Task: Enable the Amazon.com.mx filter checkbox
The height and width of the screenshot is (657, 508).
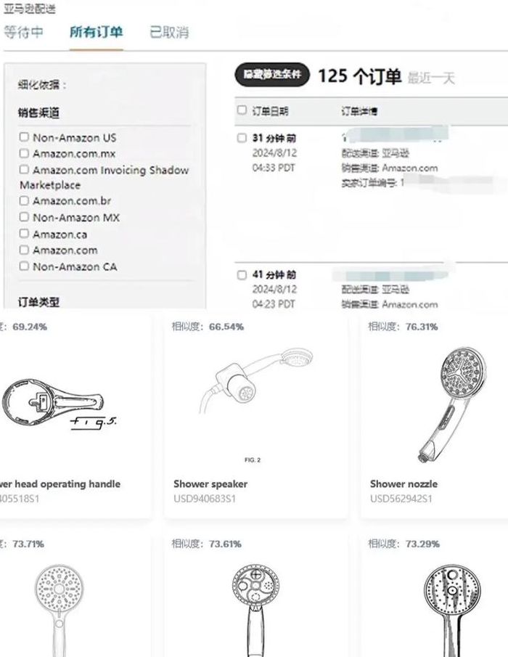Action: [24, 153]
